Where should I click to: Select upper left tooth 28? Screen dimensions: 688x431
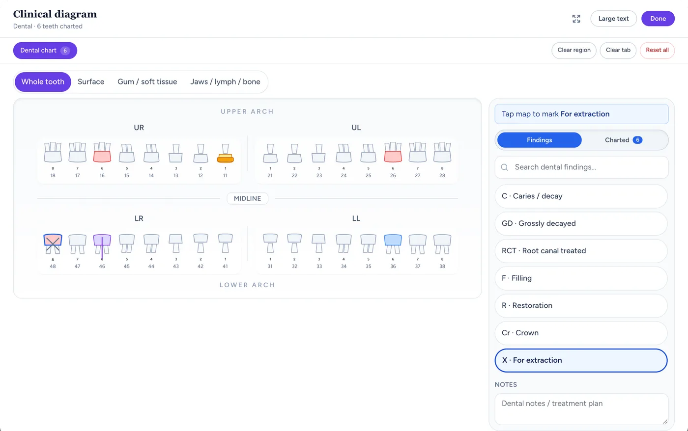coord(442,153)
